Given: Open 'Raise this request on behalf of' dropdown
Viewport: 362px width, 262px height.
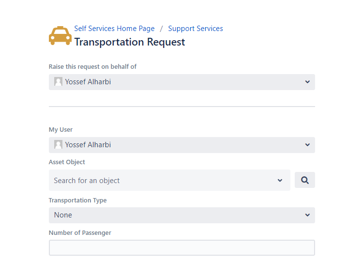Looking at the screenshot, I should [181, 82].
